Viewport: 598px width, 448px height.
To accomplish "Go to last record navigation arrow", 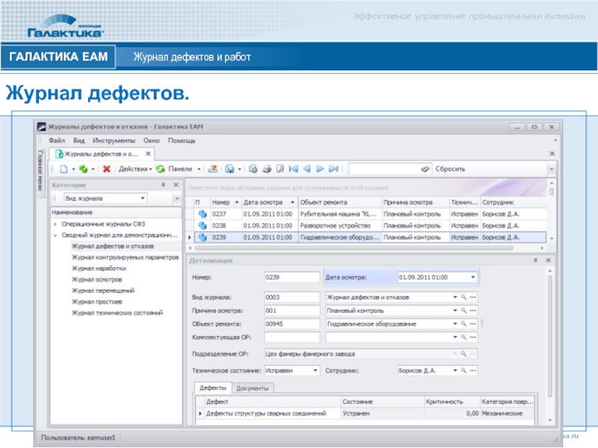I will 333,169.
